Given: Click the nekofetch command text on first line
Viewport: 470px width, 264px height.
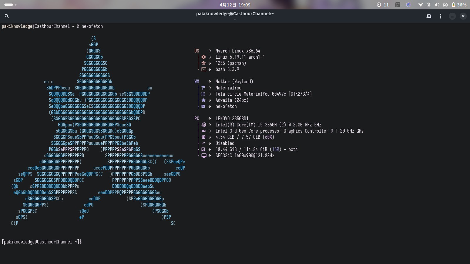Looking at the screenshot, I should (92, 26).
